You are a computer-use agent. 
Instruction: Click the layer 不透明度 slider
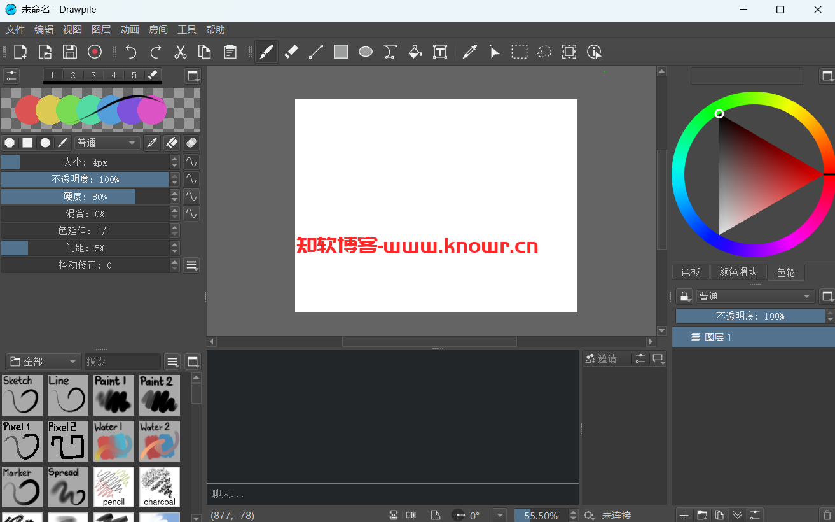[x=750, y=316]
